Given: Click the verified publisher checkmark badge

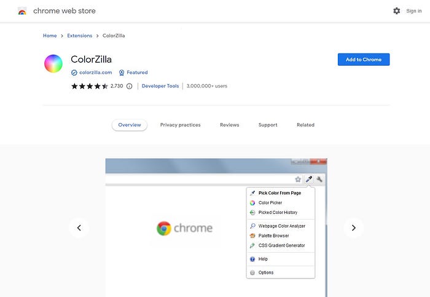Looking at the screenshot, I should tap(74, 73).
